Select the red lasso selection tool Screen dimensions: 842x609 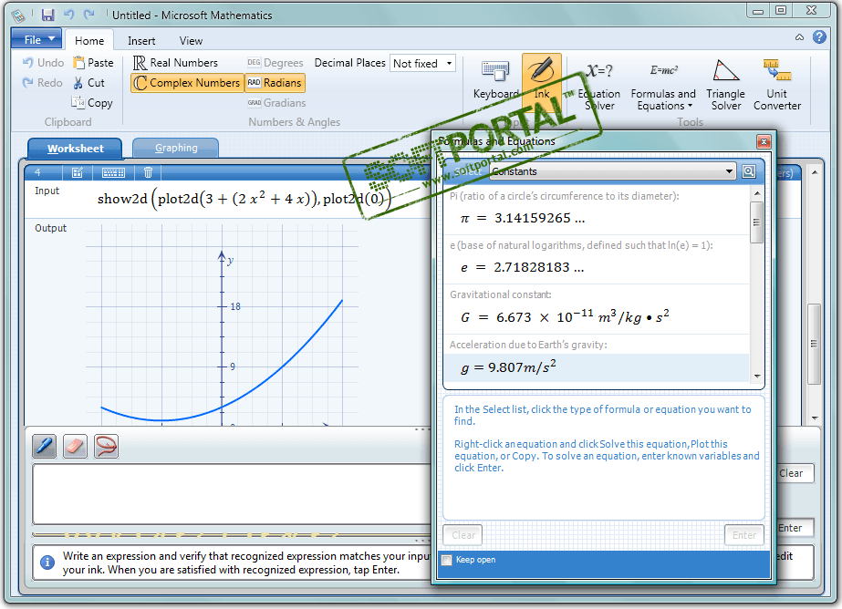pyautogui.click(x=106, y=446)
